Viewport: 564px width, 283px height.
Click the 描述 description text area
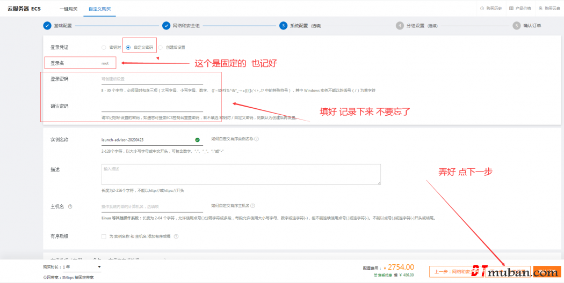(x=241, y=175)
